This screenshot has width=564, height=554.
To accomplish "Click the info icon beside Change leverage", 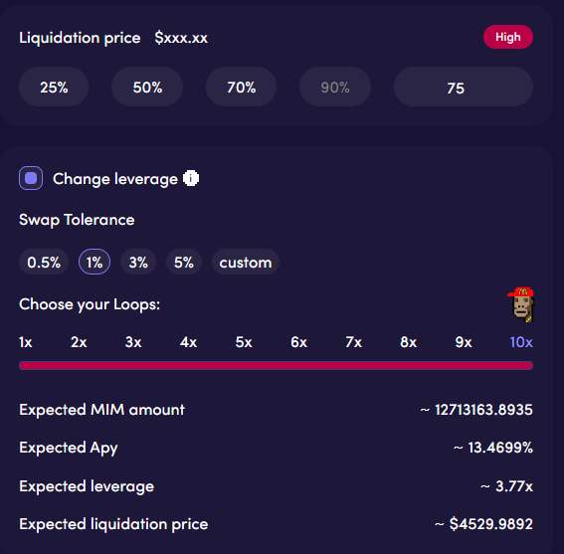I will 191,178.
